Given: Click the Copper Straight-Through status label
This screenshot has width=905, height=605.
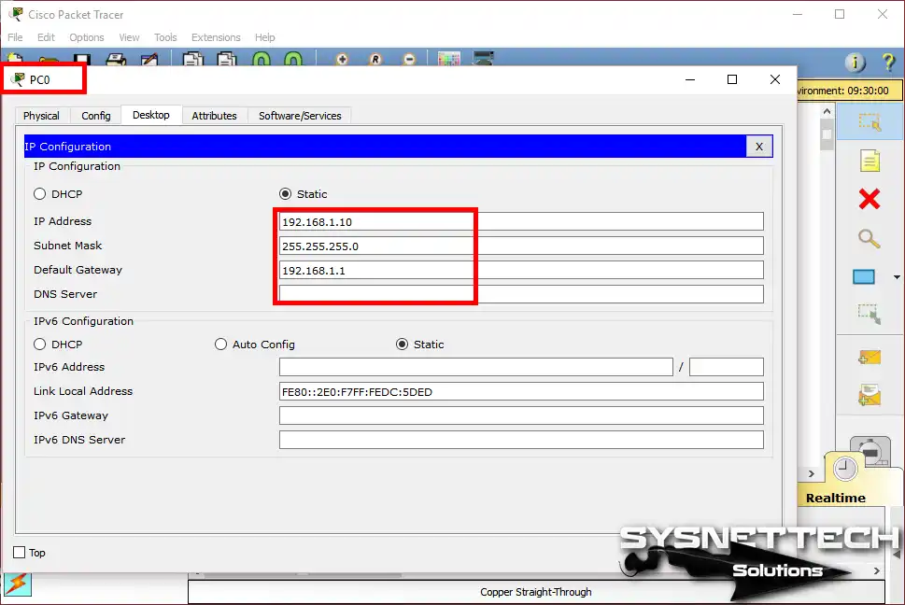Looking at the screenshot, I should click(535, 592).
